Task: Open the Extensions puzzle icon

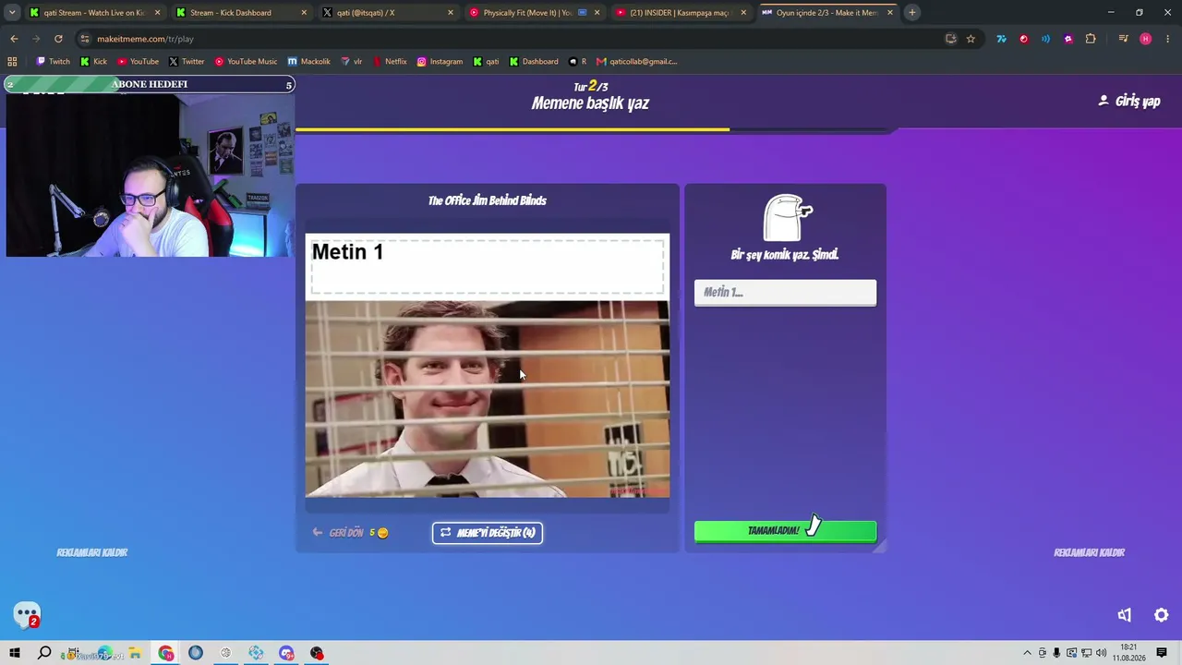Action: pyautogui.click(x=1091, y=39)
